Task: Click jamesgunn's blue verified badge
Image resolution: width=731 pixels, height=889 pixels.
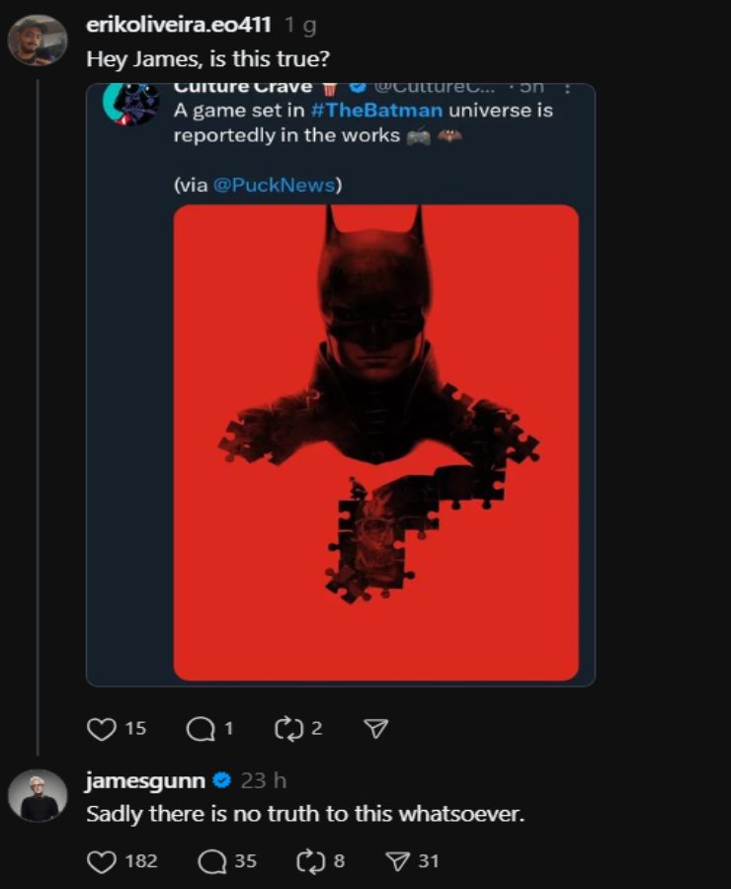Action: point(222,781)
